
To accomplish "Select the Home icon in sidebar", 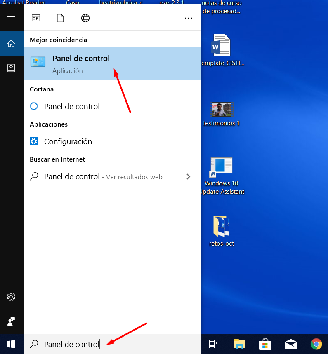I will point(11,43).
